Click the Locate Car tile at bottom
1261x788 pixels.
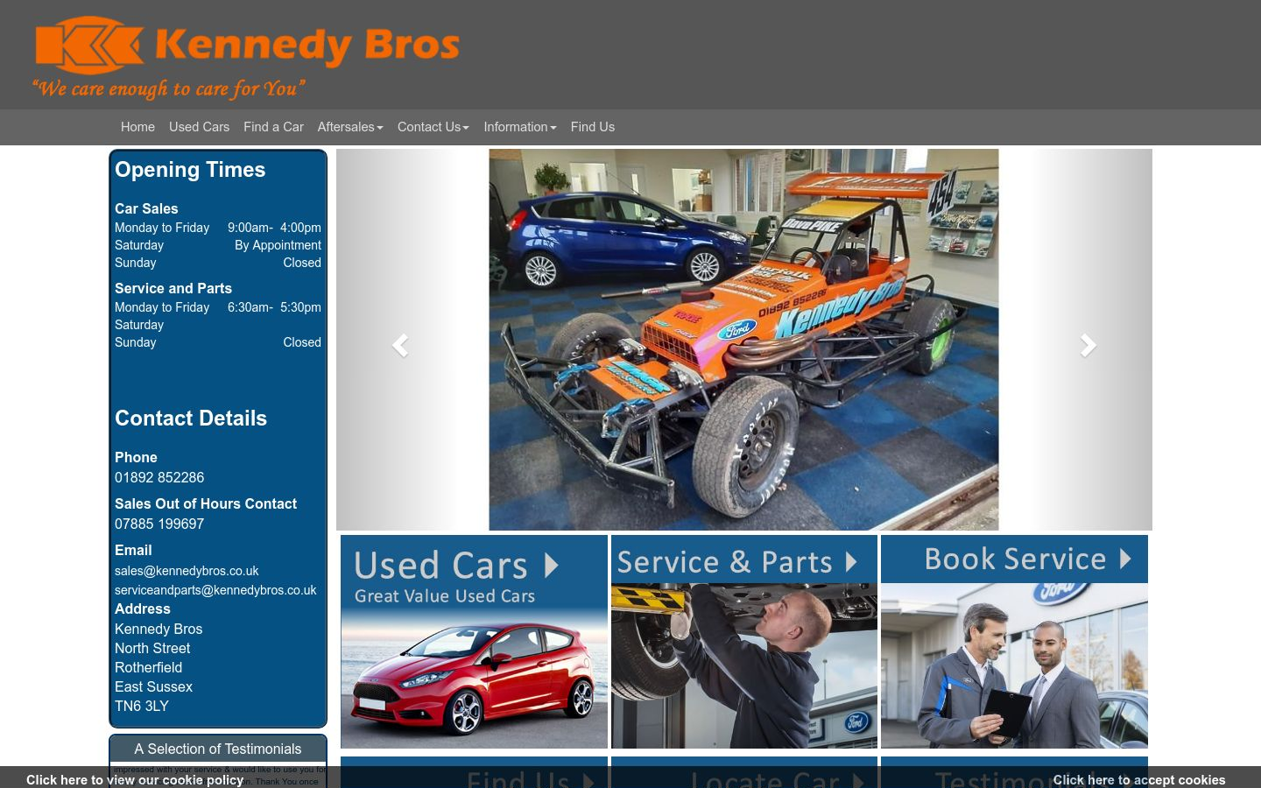[x=744, y=772]
